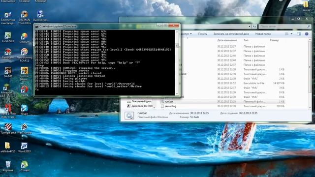This screenshot has height=177, width=315.
Task: Click the refresh button beside address bar
Action: [x=254, y=26]
